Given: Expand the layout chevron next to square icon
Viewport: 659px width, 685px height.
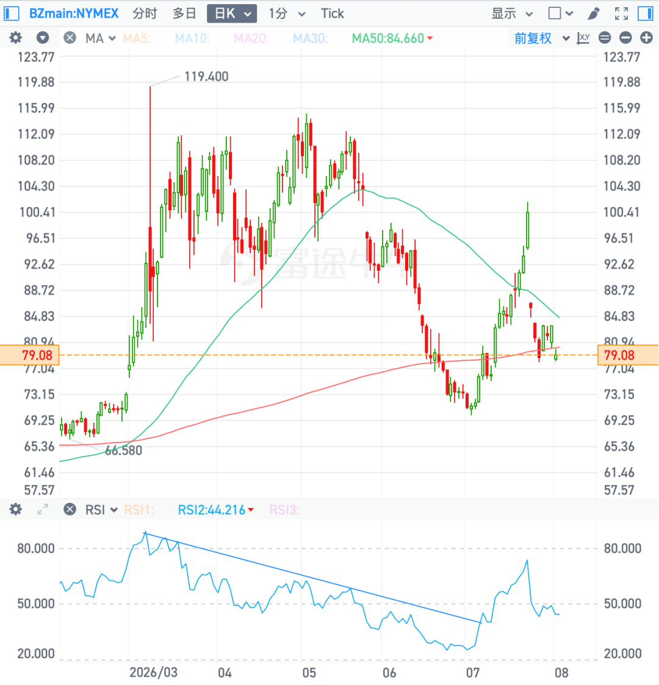Looking at the screenshot, I should pyautogui.click(x=569, y=13).
